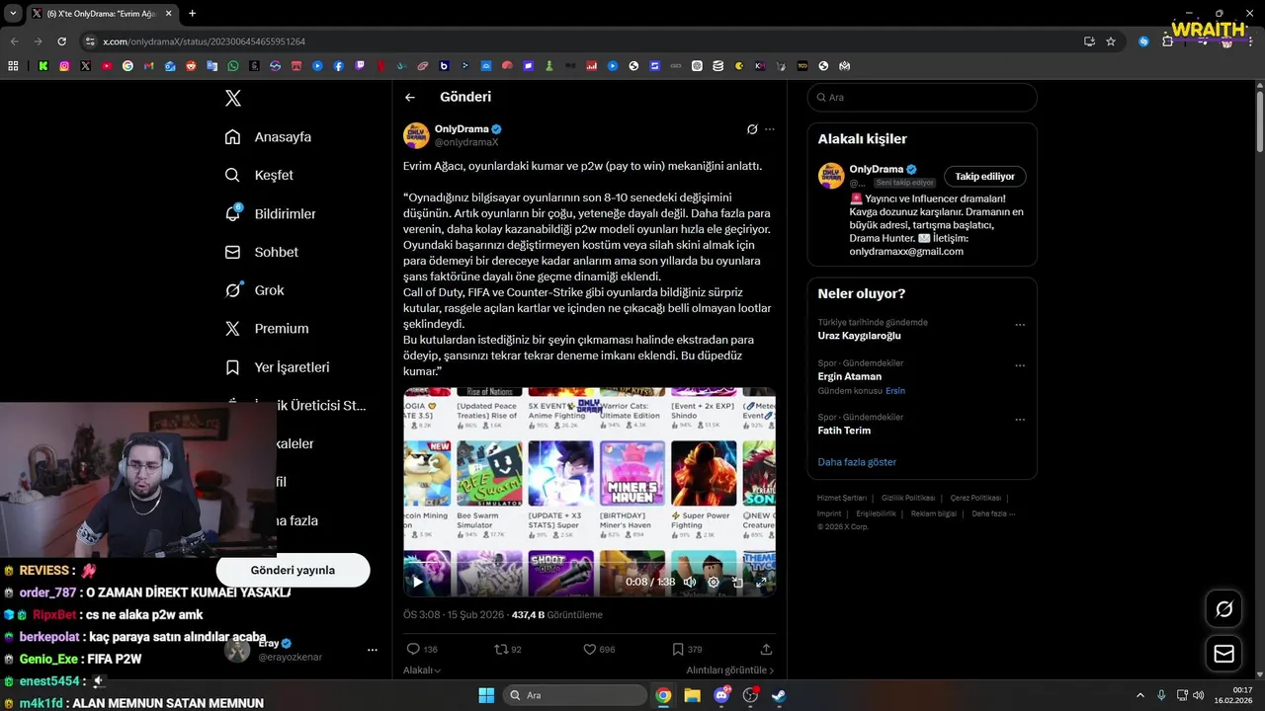Click the Ara search field on X
The image size is (1265, 711).
(922, 97)
